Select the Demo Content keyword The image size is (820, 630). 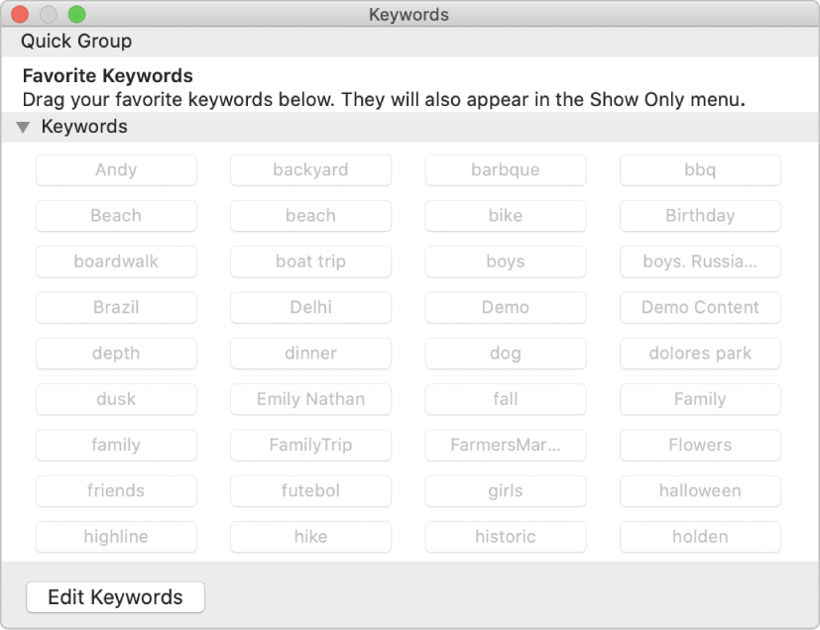click(700, 308)
